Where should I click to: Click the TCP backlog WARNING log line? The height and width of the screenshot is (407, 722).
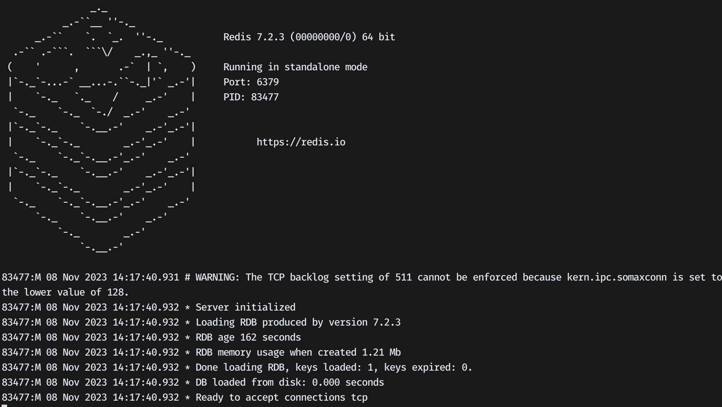point(362,277)
